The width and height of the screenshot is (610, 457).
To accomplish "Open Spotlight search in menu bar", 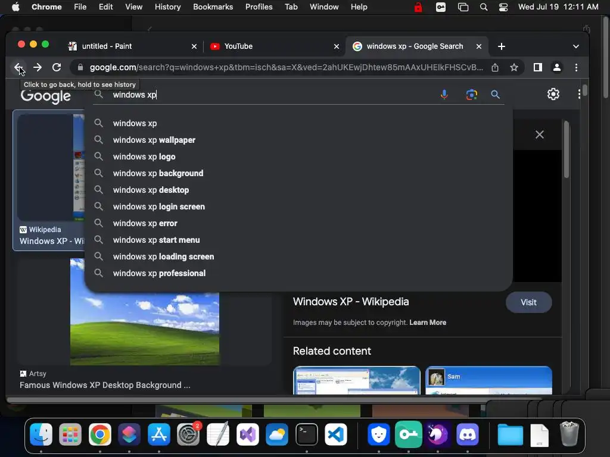I will (484, 7).
